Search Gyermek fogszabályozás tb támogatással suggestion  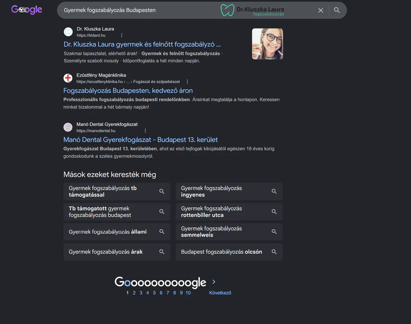(117, 191)
